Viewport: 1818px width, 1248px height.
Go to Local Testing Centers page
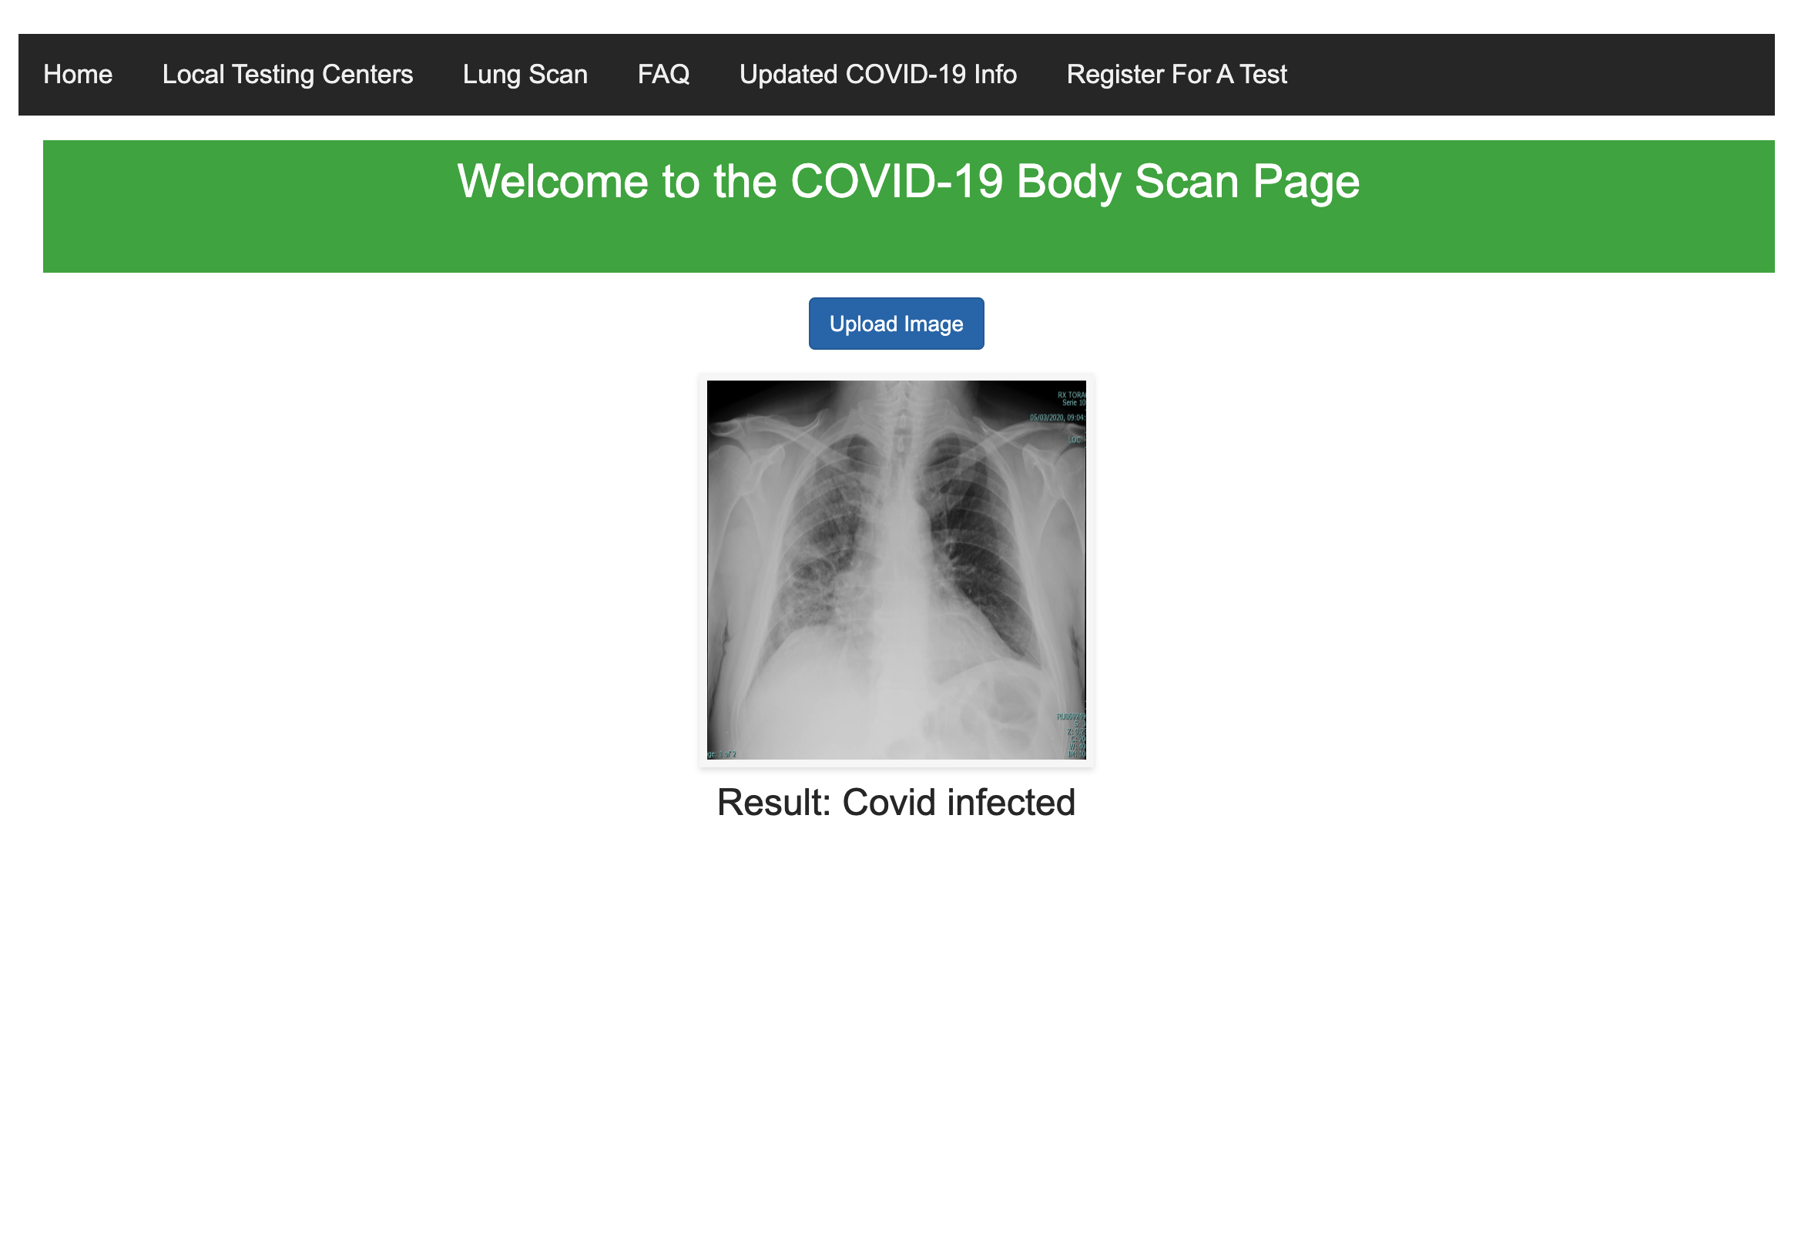click(287, 74)
